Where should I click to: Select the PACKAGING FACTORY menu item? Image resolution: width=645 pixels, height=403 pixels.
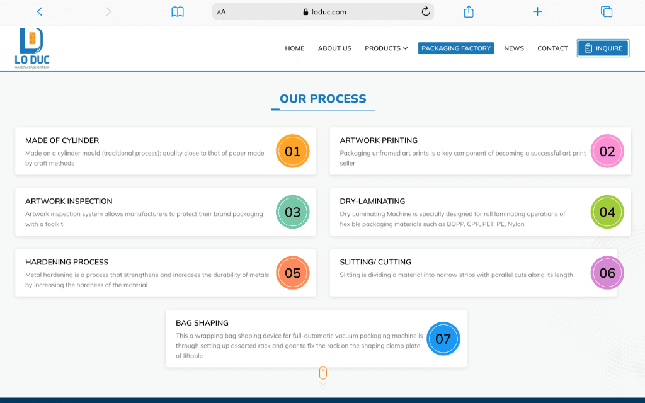pyautogui.click(x=456, y=48)
